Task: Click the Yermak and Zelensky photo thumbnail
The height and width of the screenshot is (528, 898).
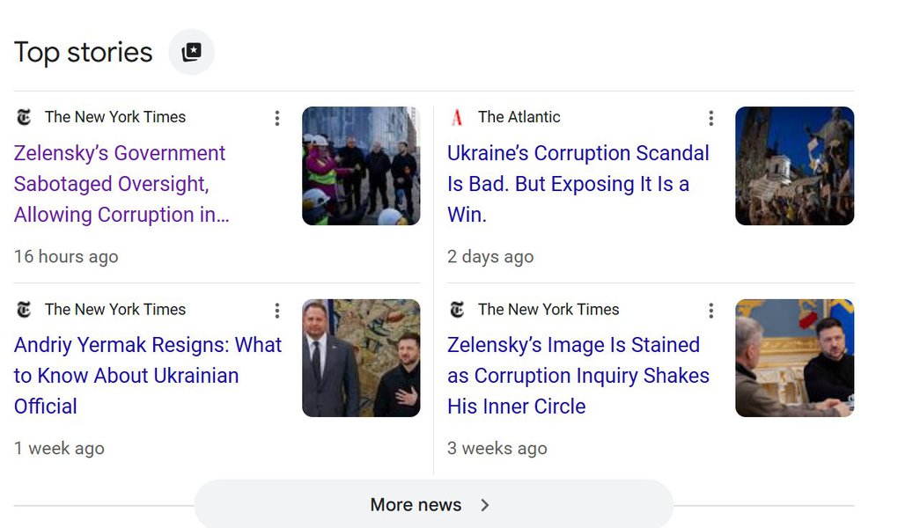Action: click(361, 358)
